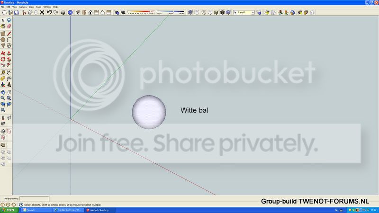Screen dimensions: 379x213
Task: Select the Freehand tool
Action: (x=9, y=45)
